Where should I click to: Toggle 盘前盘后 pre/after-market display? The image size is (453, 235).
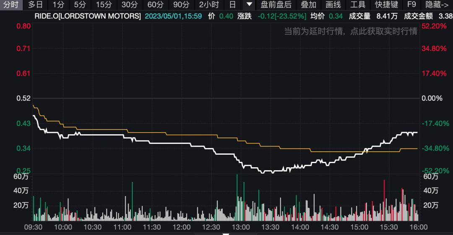point(276,5)
